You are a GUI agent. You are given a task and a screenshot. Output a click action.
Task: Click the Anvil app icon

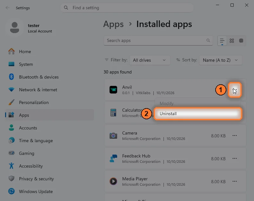tap(113, 90)
